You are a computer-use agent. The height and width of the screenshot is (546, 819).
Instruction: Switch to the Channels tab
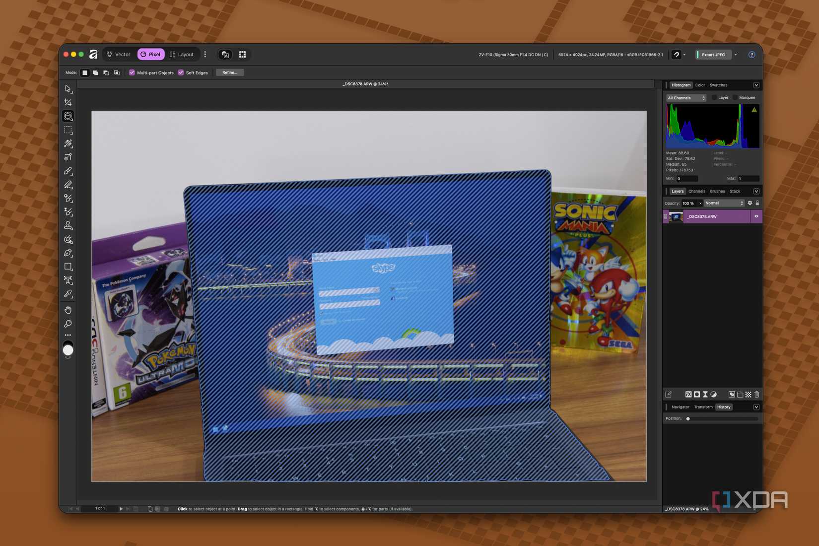pos(696,191)
